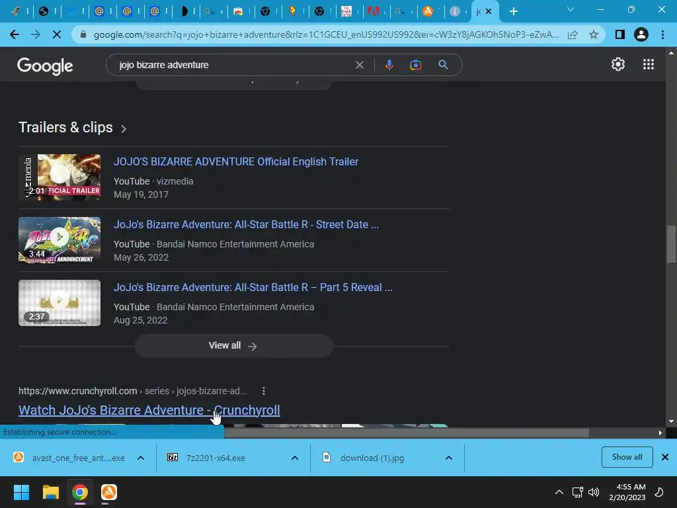
Task: Click the magnifier search button
Action: [x=443, y=65]
